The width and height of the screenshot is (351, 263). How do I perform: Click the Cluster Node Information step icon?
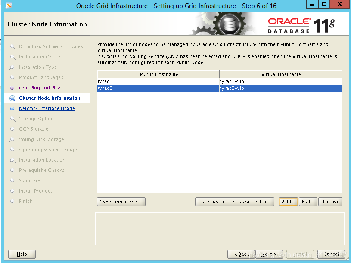(12, 98)
